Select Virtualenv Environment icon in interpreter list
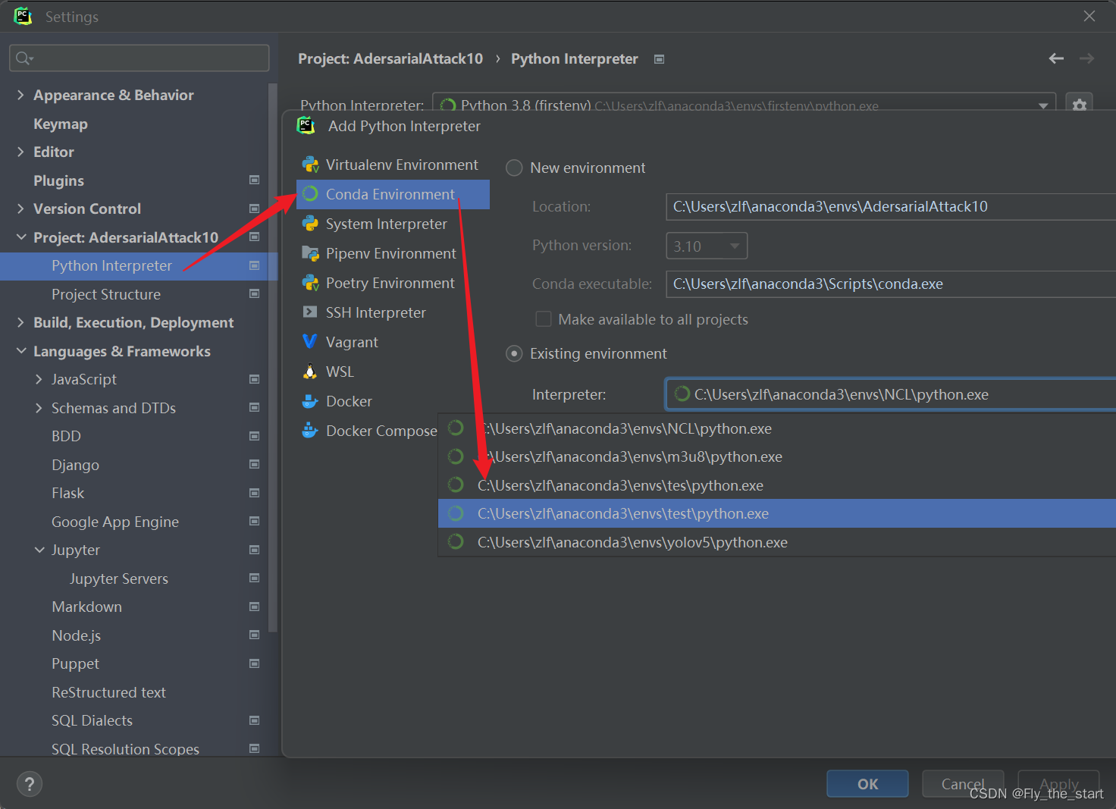 pyautogui.click(x=310, y=165)
